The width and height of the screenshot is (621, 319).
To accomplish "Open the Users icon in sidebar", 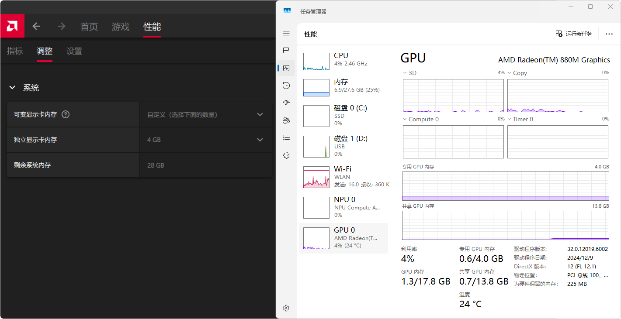I will [x=286, y=120].
